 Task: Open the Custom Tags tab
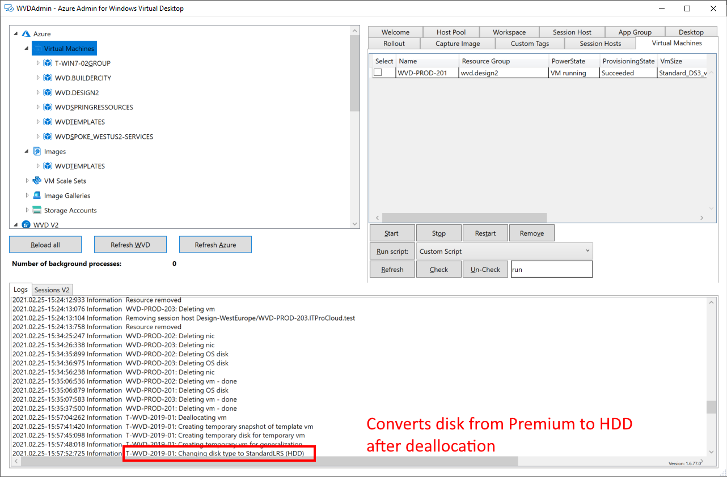(x=530, y=44)
